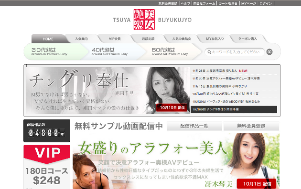Click the VIP 180日コース $248 banner
This screenshot has width=301, height=189.
pyautogui.click(x=47, y=167)
